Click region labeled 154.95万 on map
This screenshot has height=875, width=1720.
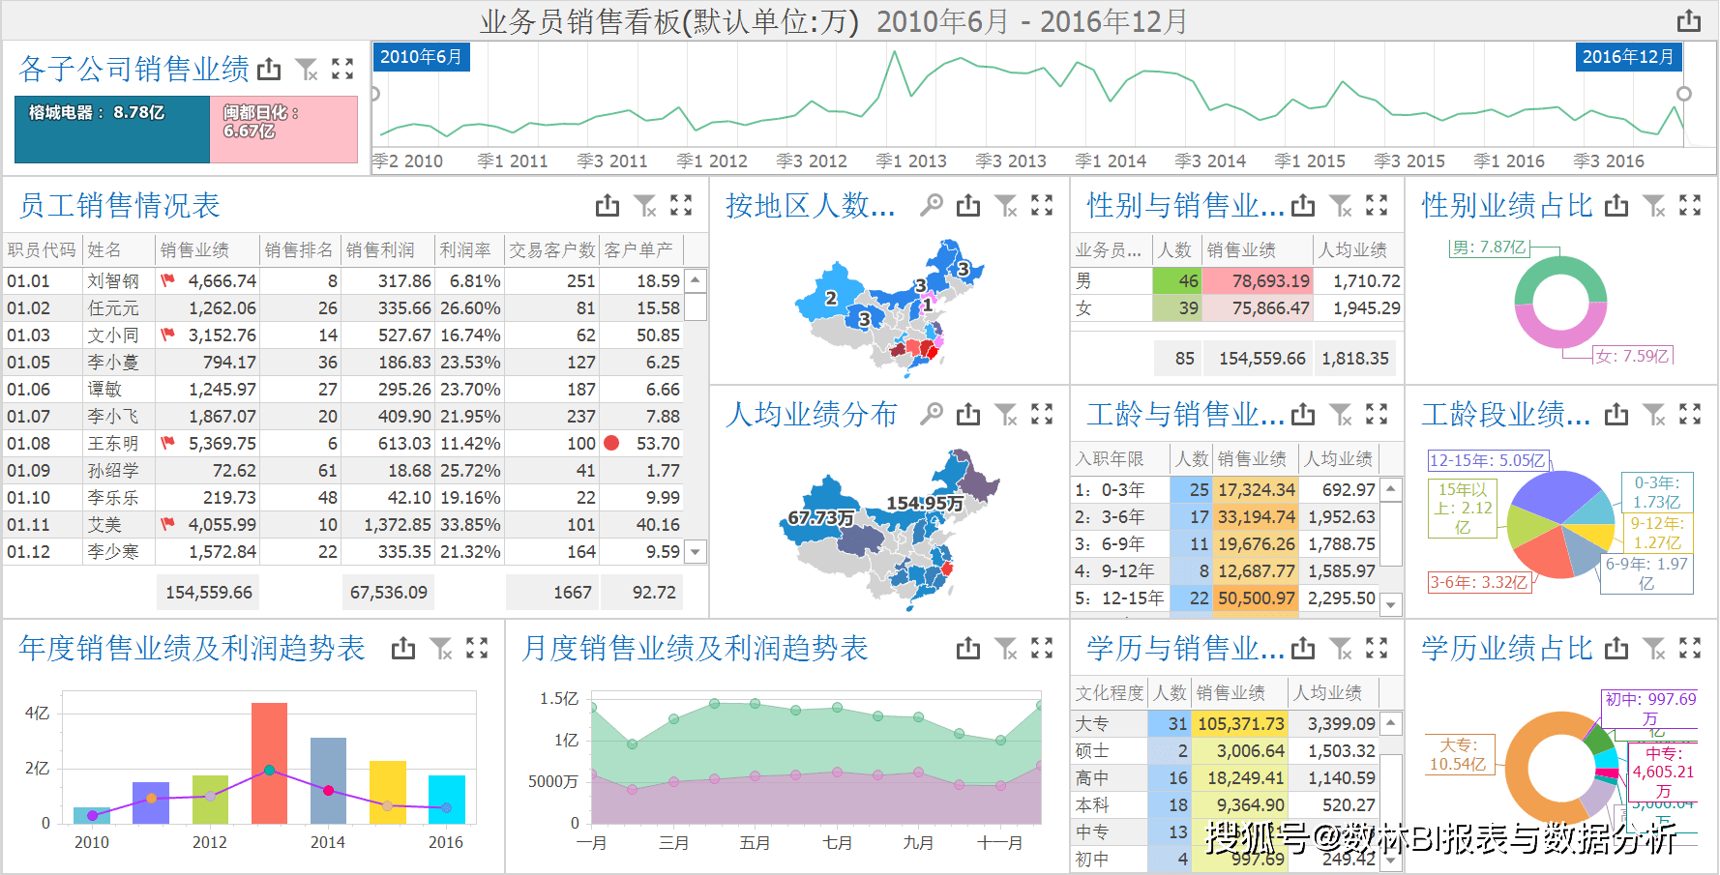click(925, 503)
